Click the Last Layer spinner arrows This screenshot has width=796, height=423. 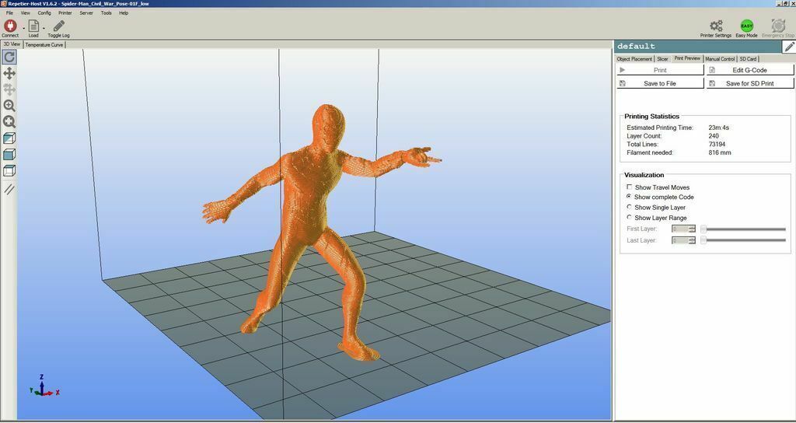pos(692,240)
